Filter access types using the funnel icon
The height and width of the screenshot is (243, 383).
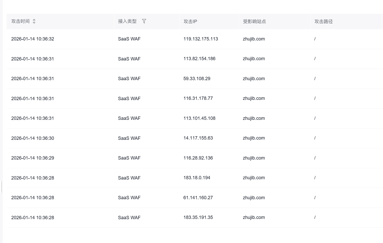click(x=144, y=21)
